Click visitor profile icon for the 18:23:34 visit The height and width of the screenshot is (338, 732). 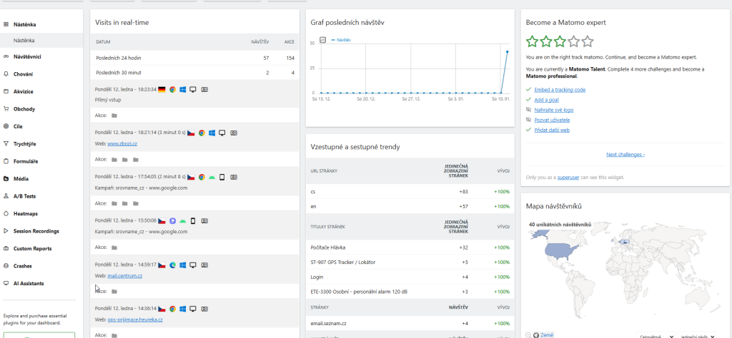pyautogui.click(x=204, y=90)
